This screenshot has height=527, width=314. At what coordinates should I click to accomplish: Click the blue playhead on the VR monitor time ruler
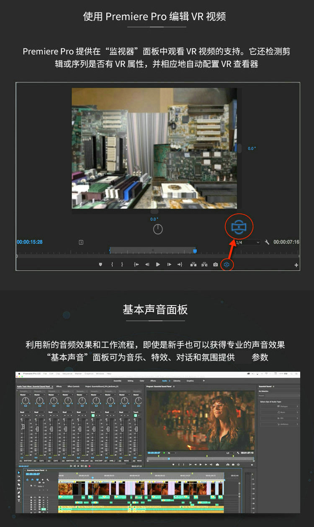coord(195,251)
